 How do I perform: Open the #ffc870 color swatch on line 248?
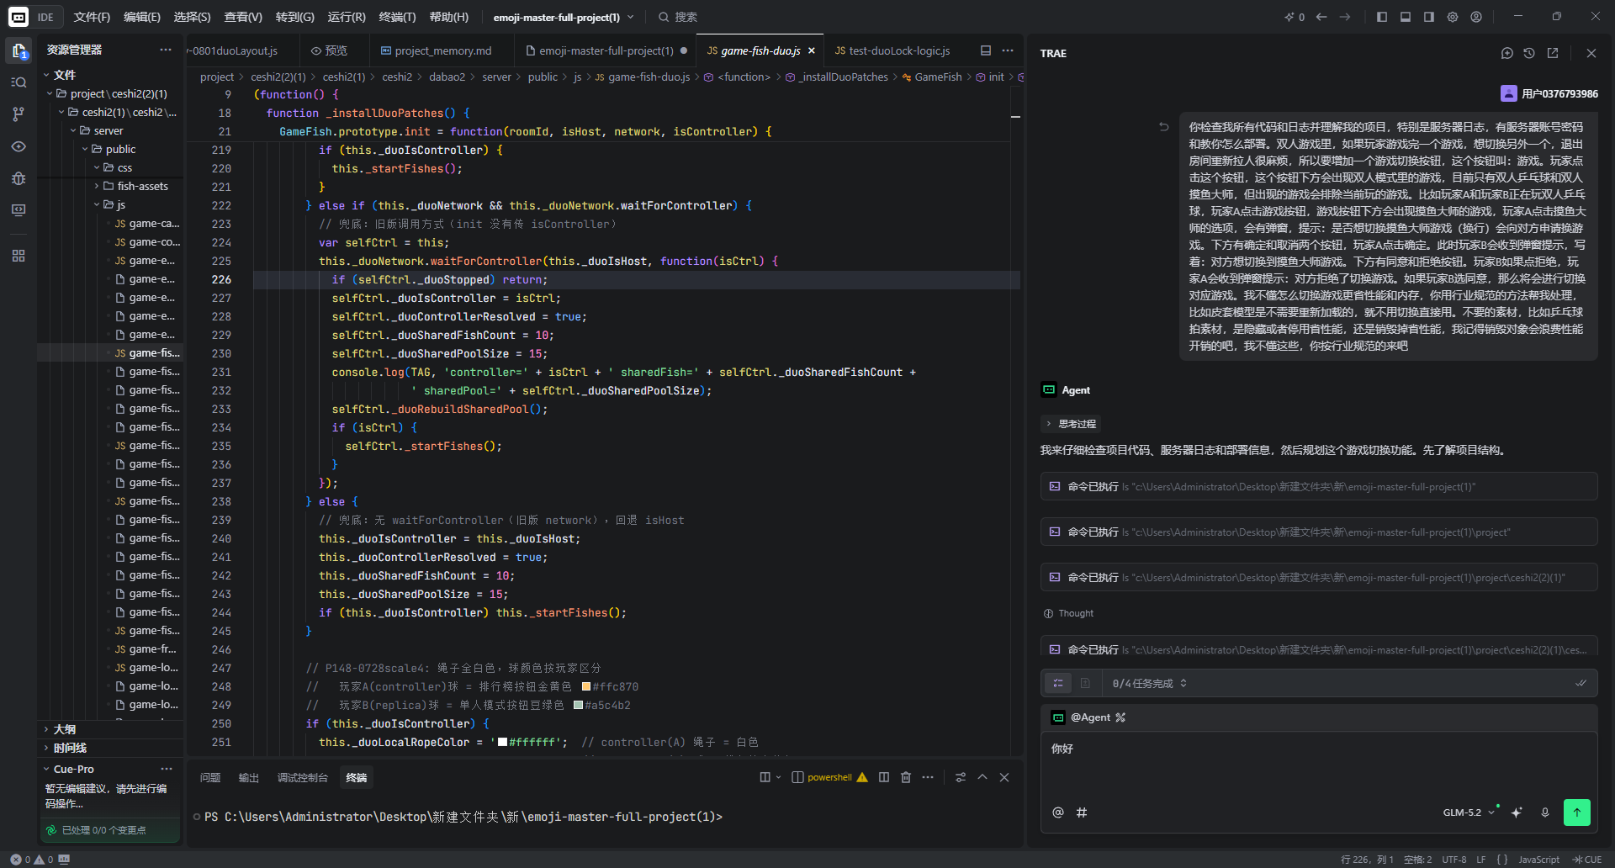[586, 687]
